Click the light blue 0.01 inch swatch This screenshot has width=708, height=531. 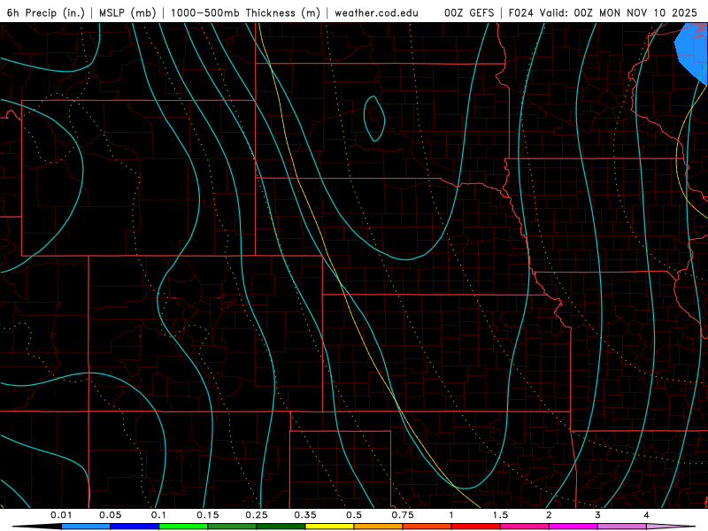(x=86, y=527)
